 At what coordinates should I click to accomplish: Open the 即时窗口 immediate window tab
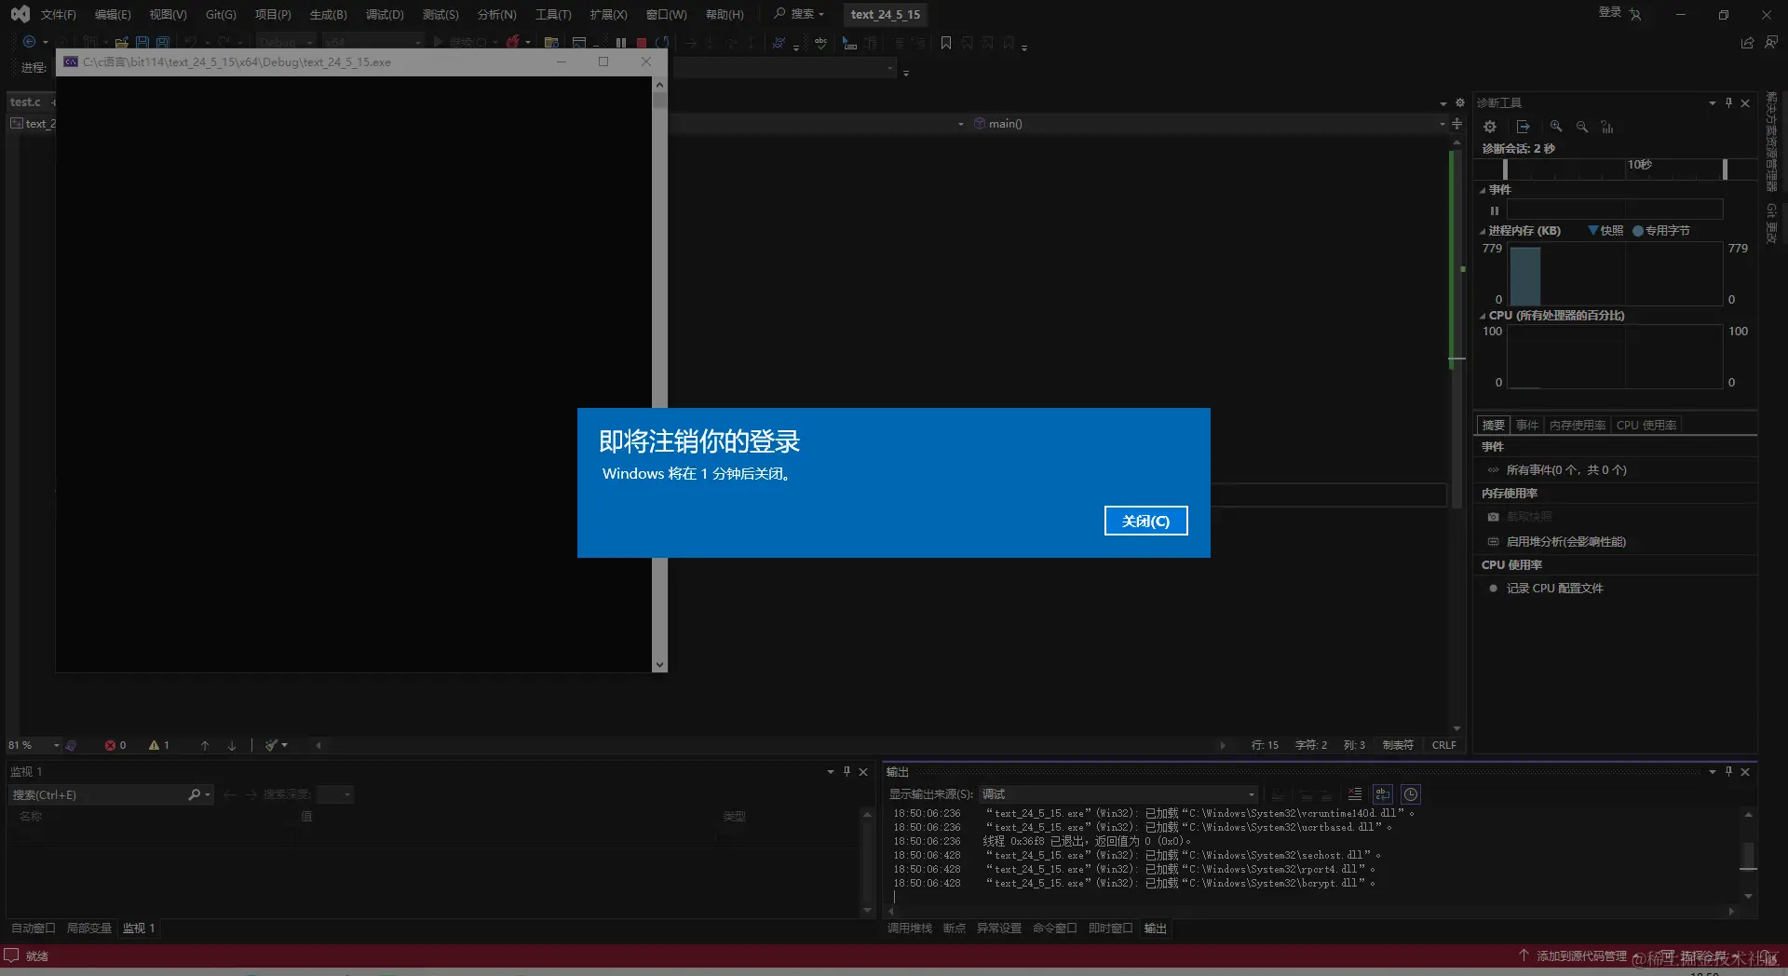(1111, 929)
